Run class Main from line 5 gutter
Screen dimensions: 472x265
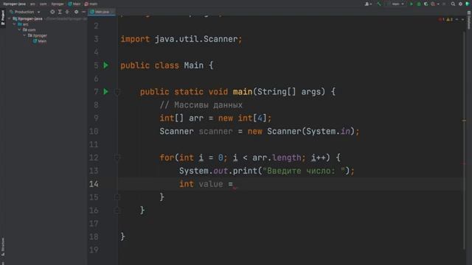click(x=106, y=66)
